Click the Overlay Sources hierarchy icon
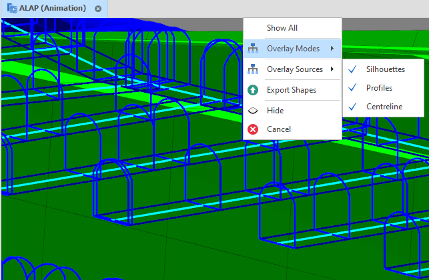 tap(253, 69)
